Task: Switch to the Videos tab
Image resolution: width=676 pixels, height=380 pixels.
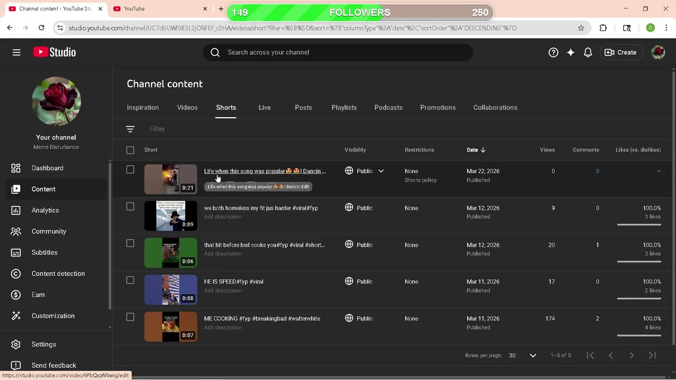Action: [187, 108]
